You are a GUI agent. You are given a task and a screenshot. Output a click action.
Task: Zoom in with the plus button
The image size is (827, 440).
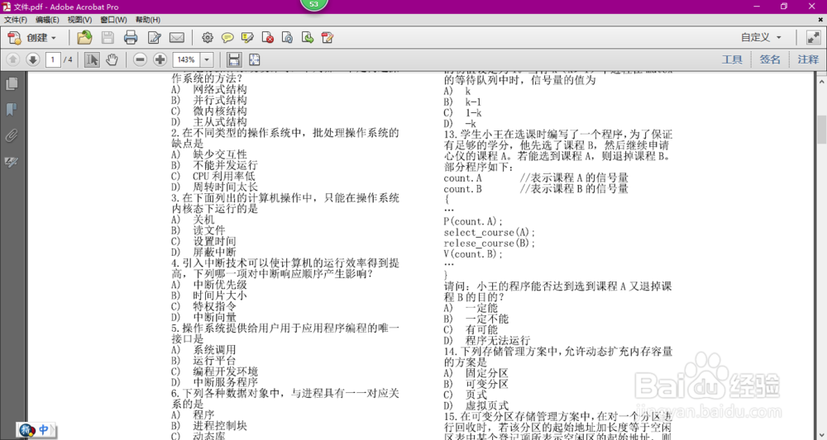[160, 59]
